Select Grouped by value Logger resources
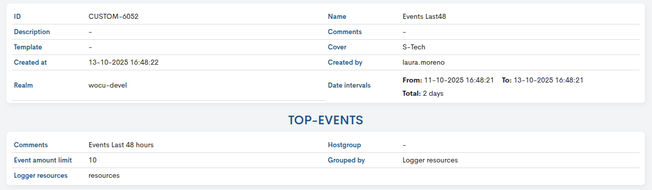The image size is (652, 190). coord(430,160)
